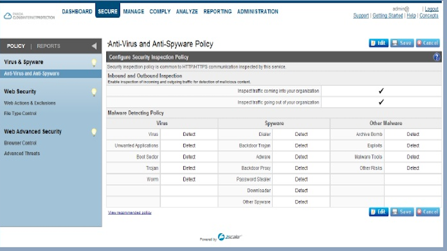This screenshot has width=447, height=251.
Task: Switch to the Reports tab in sidebar
Action: (x=49, y=46)
